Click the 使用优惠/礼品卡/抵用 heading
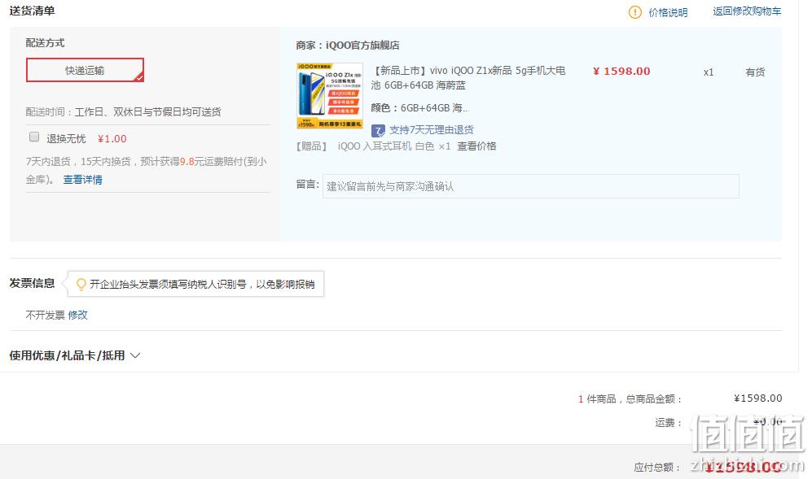Viewport: 812px width, 479px height. click(68, 355)
